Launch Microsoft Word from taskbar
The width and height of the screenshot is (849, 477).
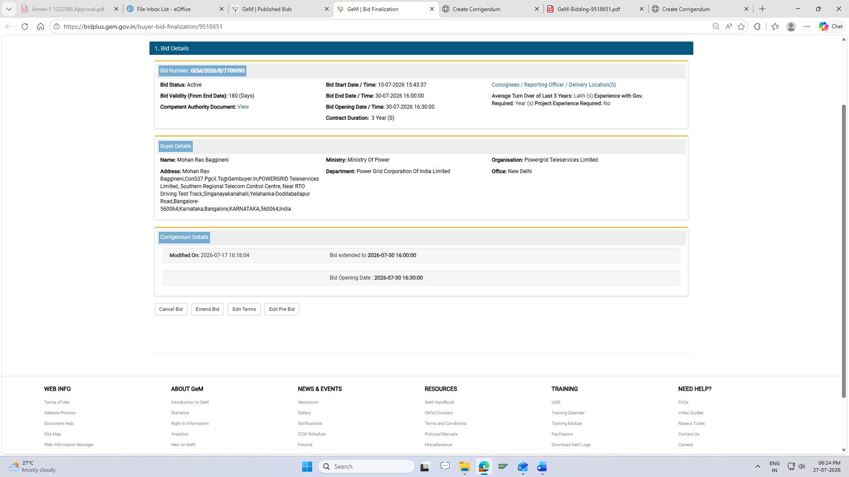542,466
